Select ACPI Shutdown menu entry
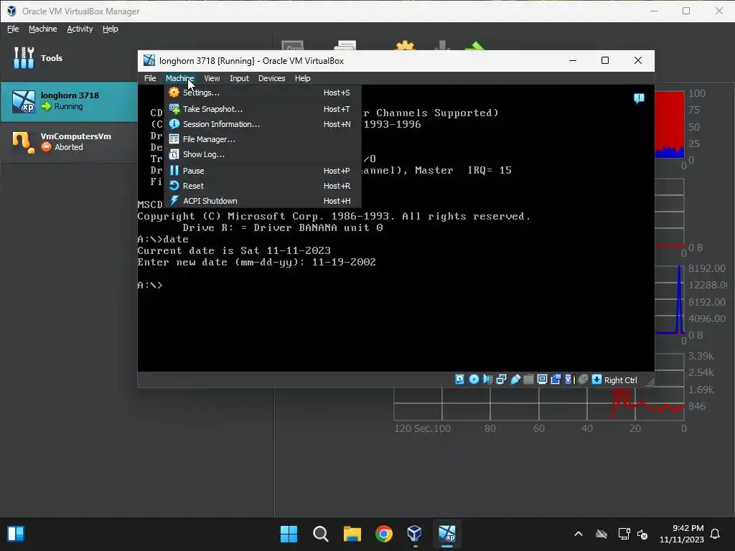Screen dimensions: 735x551 (x=263, y=201)
